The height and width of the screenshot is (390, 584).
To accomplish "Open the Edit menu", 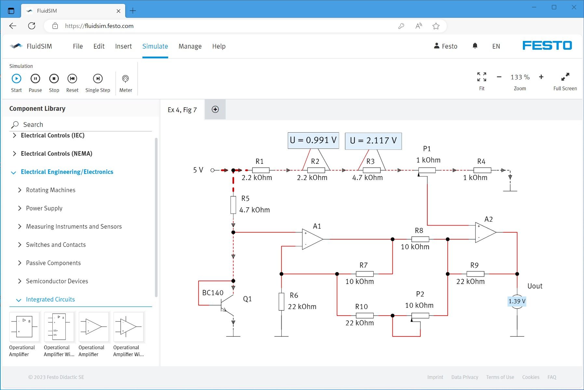I will click(99, 46).
